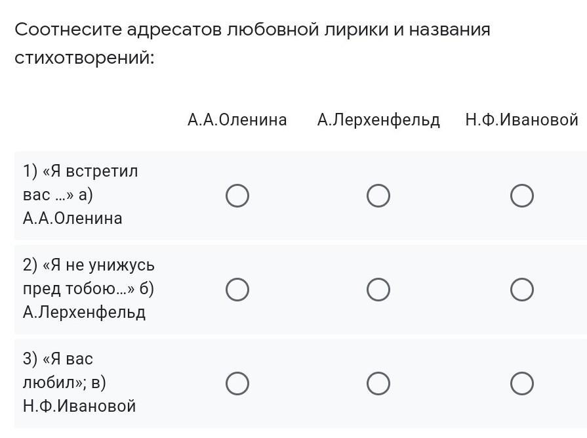Viewport: 587px width, 438px height.
Task: Mark Н.Ф.Ивановой for «Я вас любил»
Action: pos(522,383)
